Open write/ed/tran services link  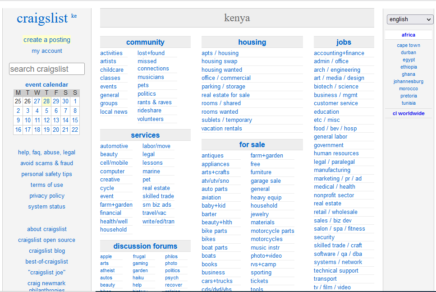[x=158, y=222]
